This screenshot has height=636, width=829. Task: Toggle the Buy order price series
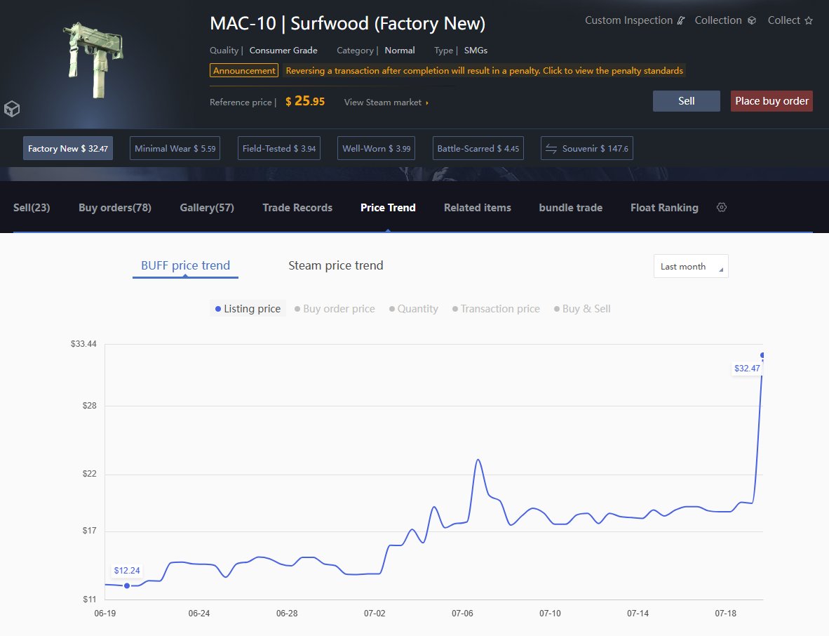334,308
